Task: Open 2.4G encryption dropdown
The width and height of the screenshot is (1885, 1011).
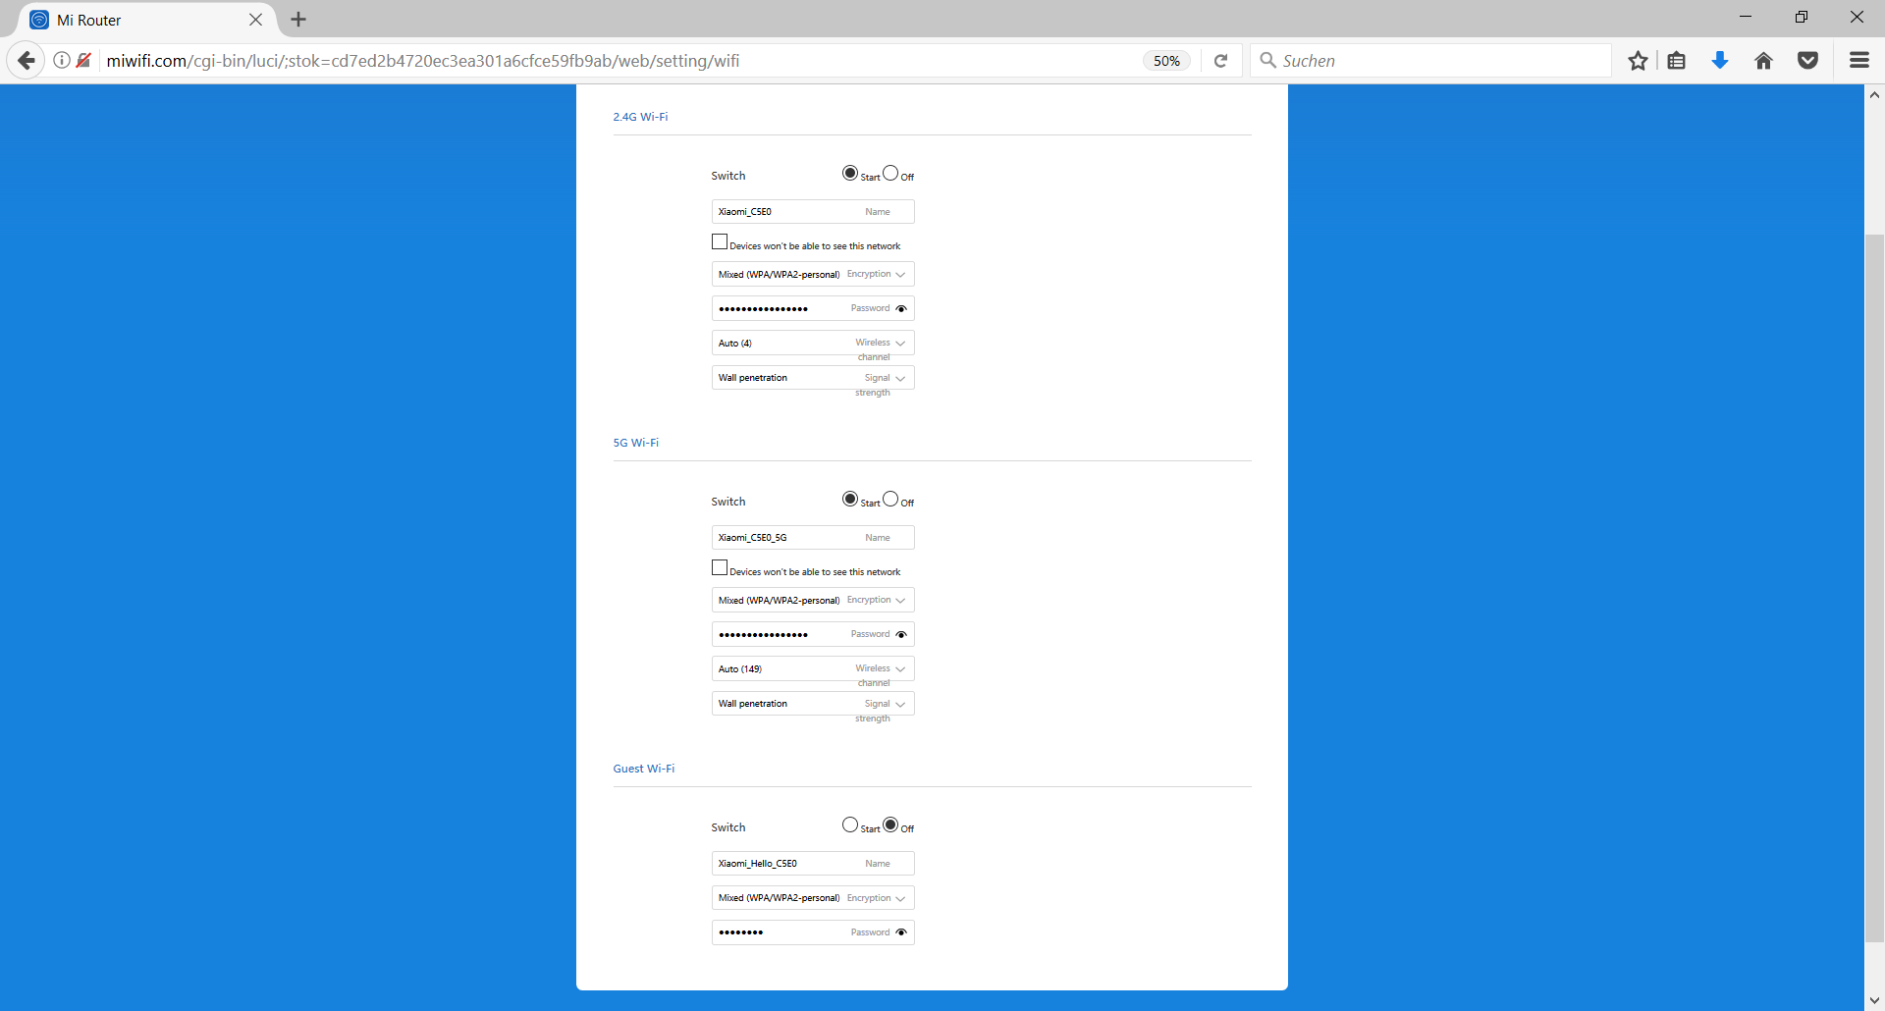Action: pos(813,274)
